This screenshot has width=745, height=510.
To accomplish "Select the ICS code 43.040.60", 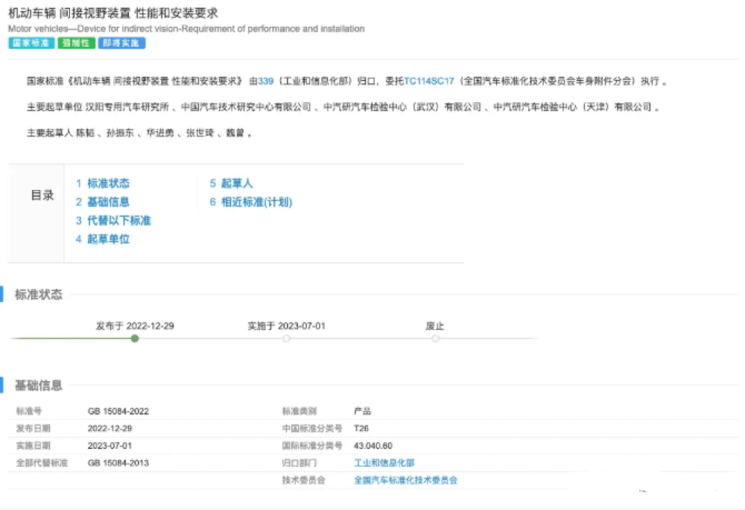I will coord(373,446).
